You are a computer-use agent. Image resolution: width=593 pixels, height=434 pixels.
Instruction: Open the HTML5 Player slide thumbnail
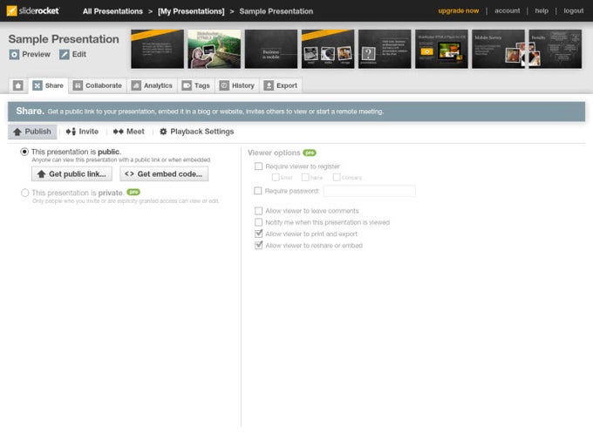click(x=441, y=49)
